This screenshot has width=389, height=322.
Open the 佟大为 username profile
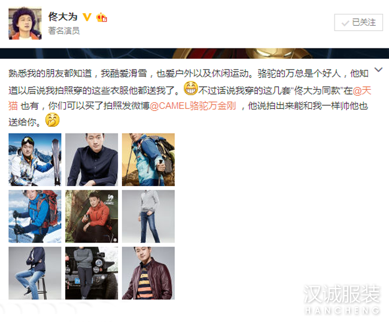point(63,17)
